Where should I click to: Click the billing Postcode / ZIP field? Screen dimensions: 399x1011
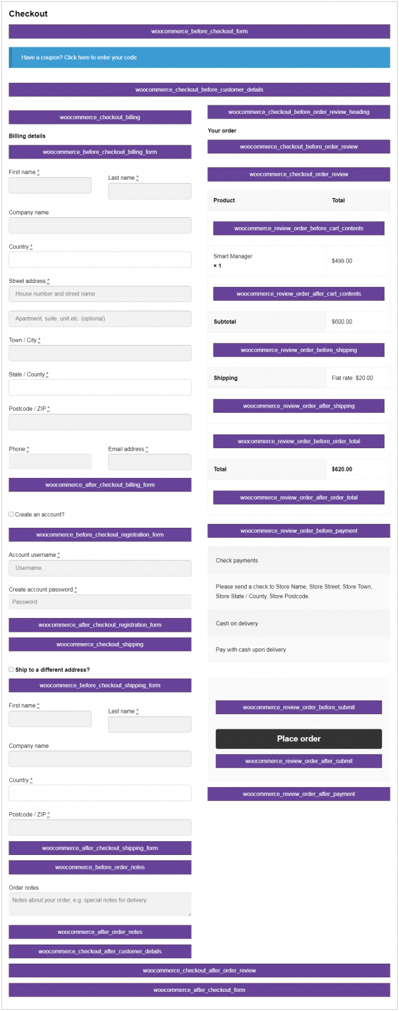(99, 421)
